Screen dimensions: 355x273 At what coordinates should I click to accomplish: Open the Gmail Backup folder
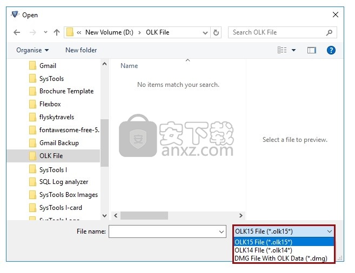59,143
